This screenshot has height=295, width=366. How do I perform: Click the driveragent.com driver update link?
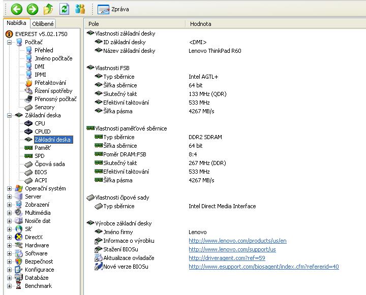(x=227, y=258)
